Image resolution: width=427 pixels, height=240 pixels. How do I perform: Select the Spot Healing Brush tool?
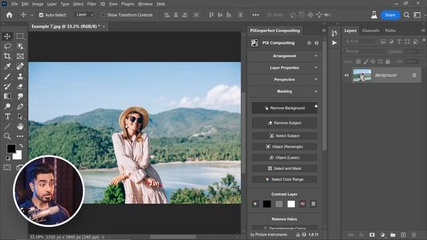click(20, 67)
